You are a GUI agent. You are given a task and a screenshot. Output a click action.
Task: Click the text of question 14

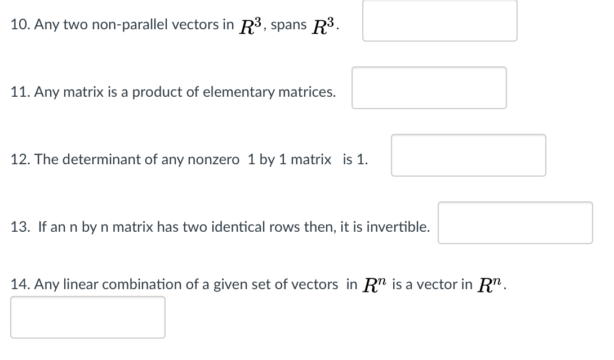[253, 284]
